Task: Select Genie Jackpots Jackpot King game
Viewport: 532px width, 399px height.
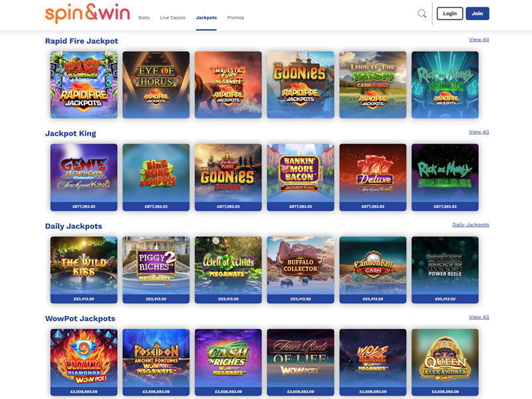Action: click(84, 177)
